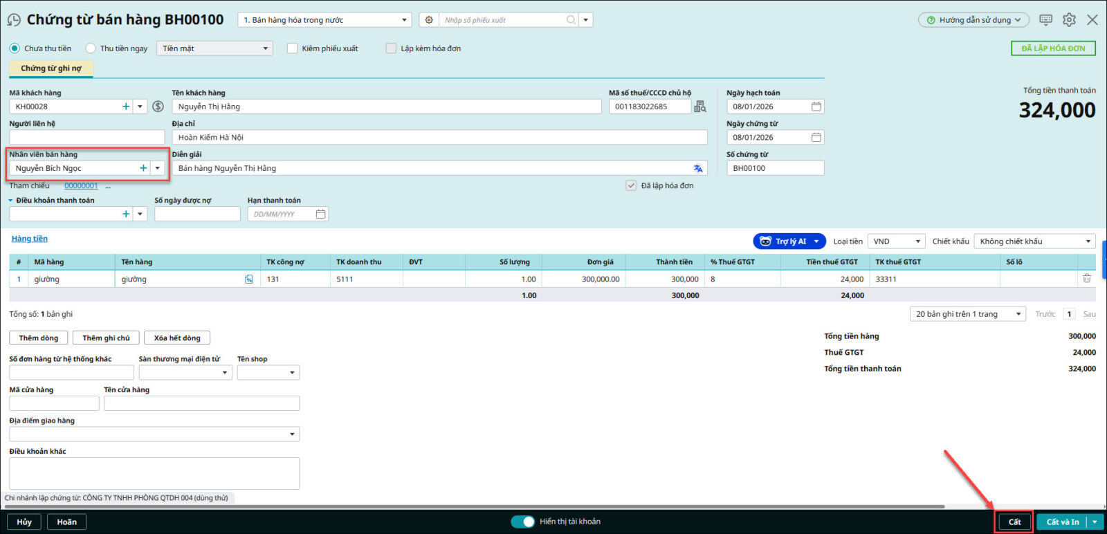Viewport: 1107px width, 534px height.
Task: Add new salesperson with plus icon
Action: (143, 168)
